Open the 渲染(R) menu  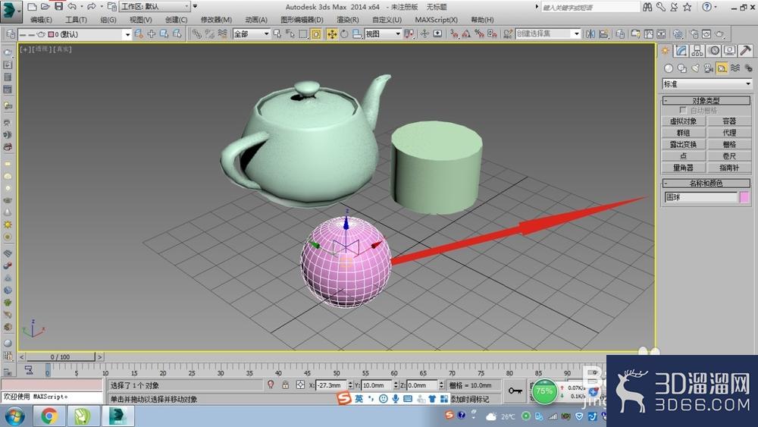tap(348, 20)
